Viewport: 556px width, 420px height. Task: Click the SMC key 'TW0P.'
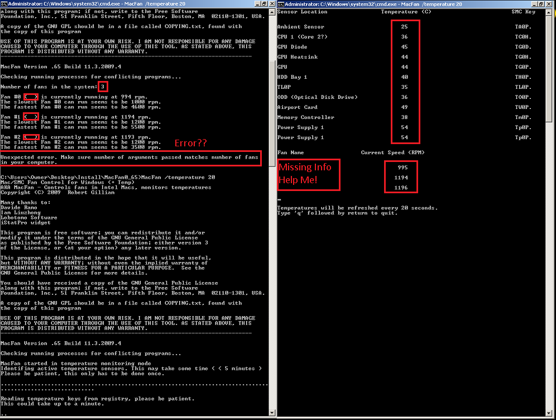click(x=523, y=107)
